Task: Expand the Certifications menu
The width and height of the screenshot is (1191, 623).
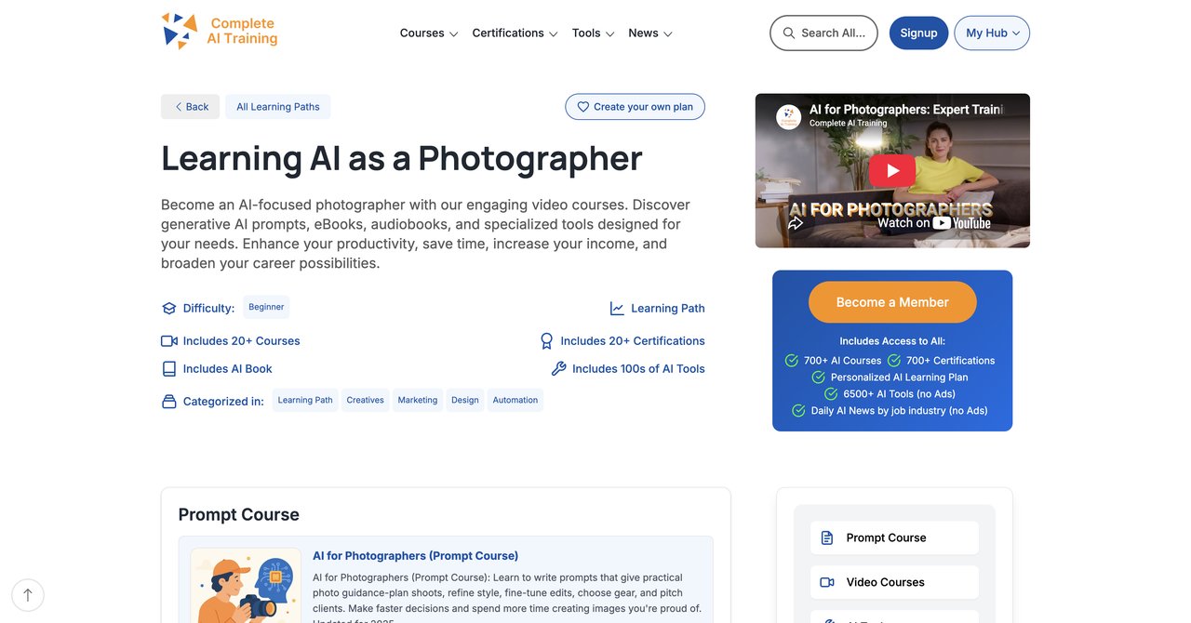Action: click(x=515, y=33)
